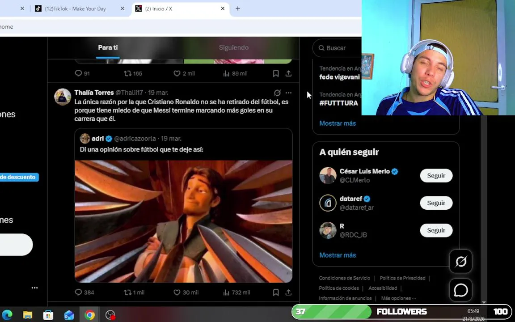Open reply icon with 384 comments

[x=79, y=292]
